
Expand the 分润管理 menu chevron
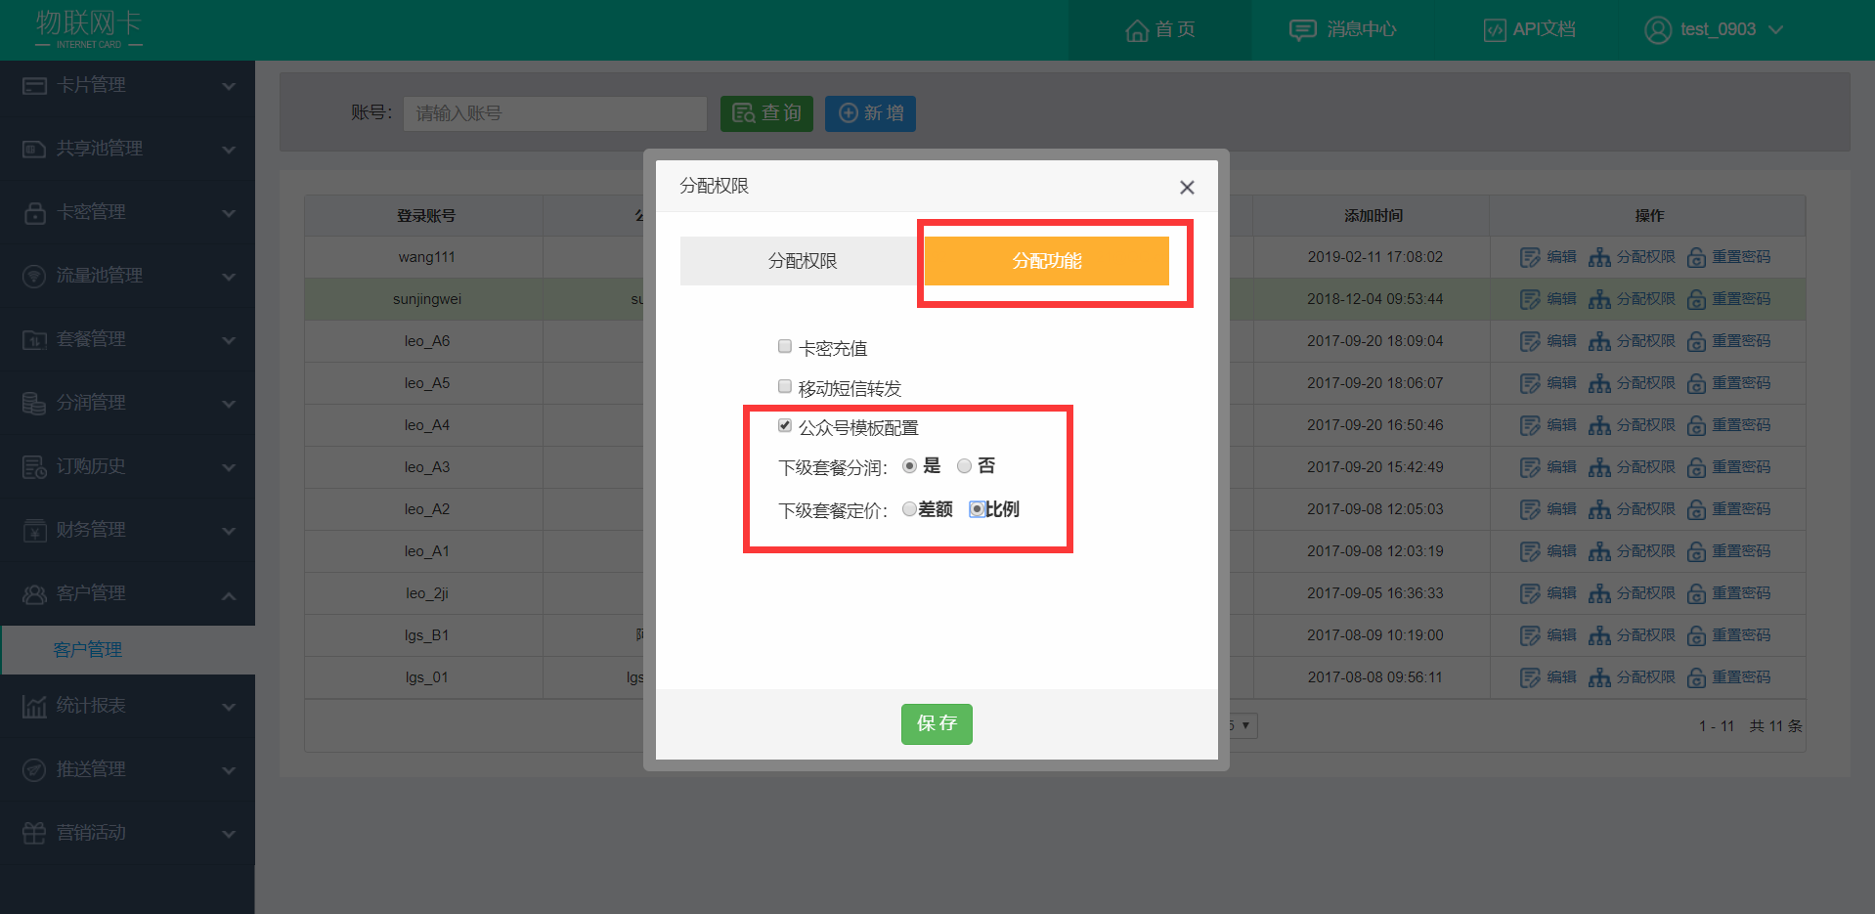click(x=229, y=404)
